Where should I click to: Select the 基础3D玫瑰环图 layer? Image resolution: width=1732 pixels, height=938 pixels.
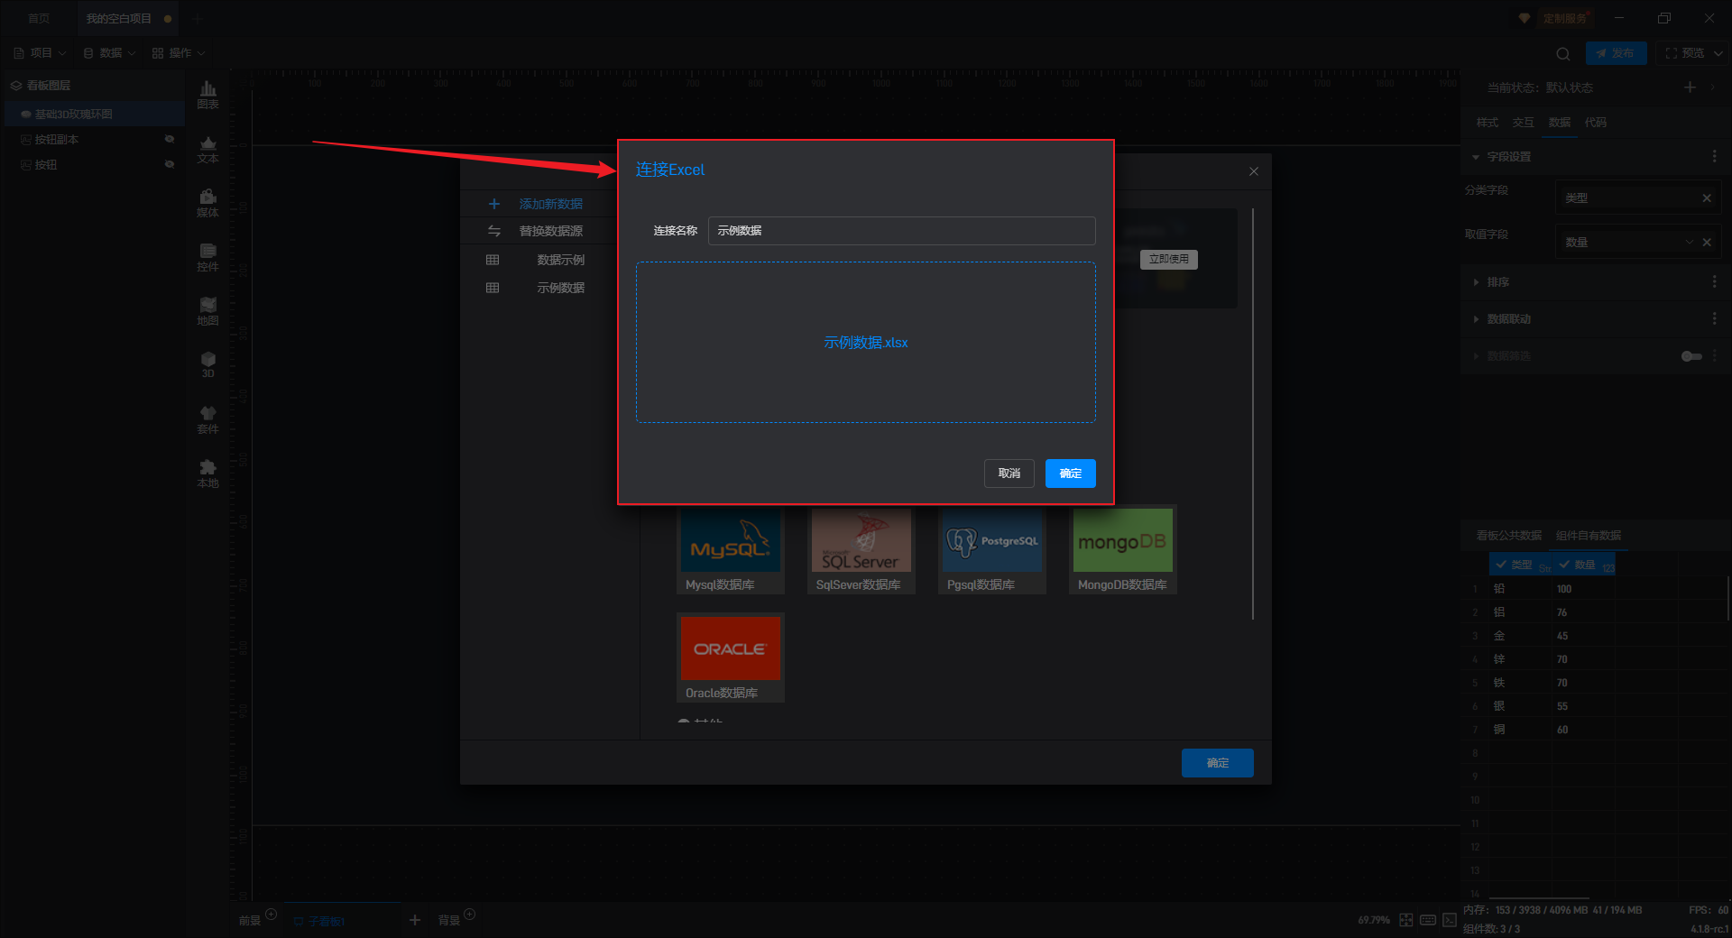coord(95,115)
